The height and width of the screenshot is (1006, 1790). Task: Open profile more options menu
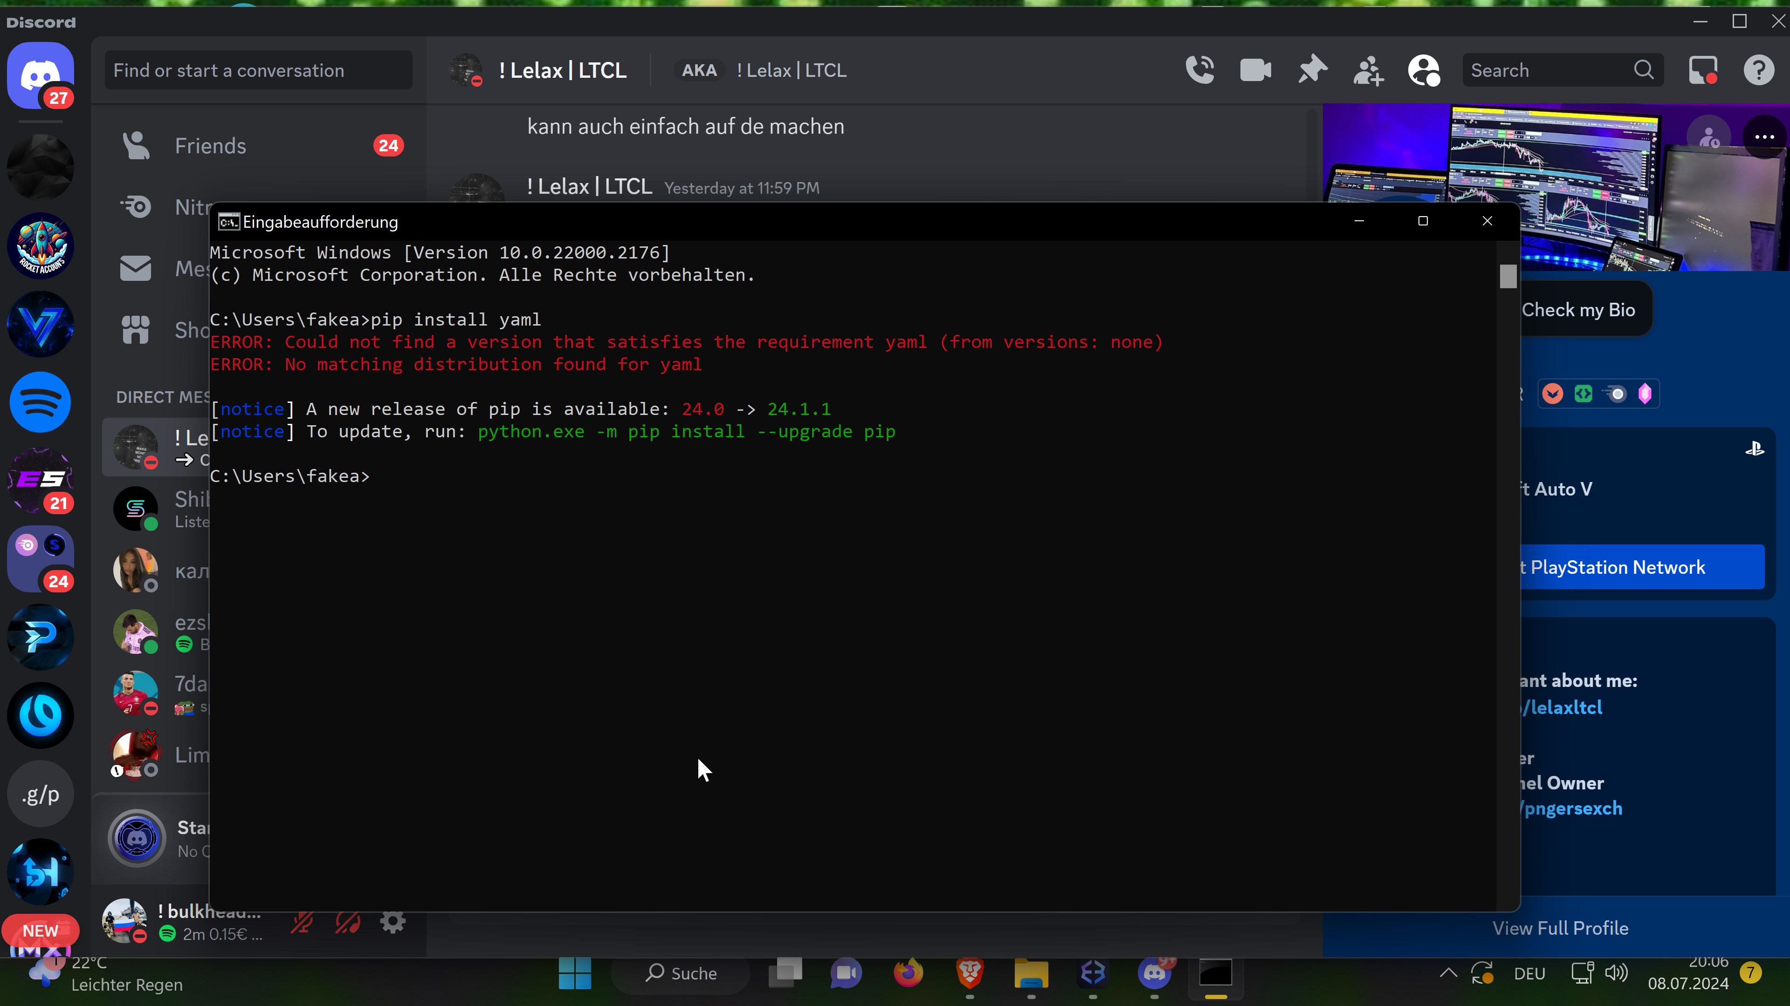pyautogui.click(x=1764, y=137)
